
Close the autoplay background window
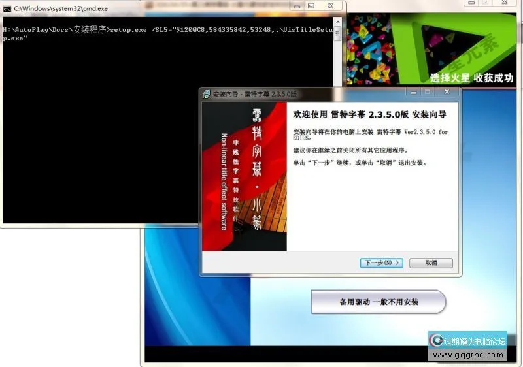[505, 3]
